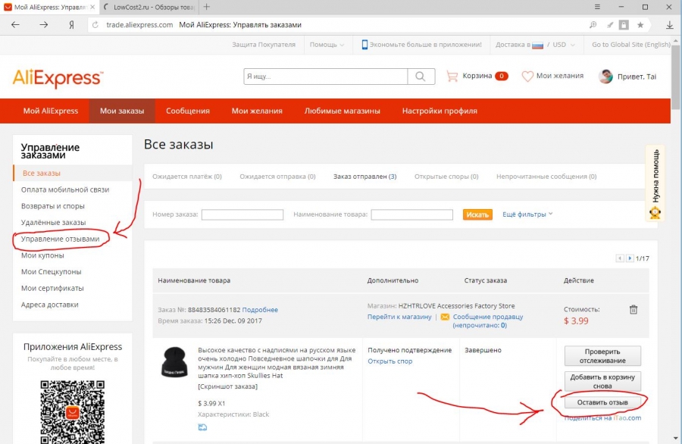Click the black hat product thumbnail
This screenshot has width=682, height=444.
(174, 362)
